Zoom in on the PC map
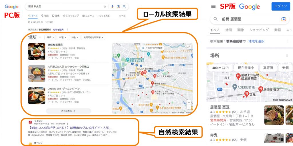The height and width of the screenshot is (146, 293). click(189, 102)
